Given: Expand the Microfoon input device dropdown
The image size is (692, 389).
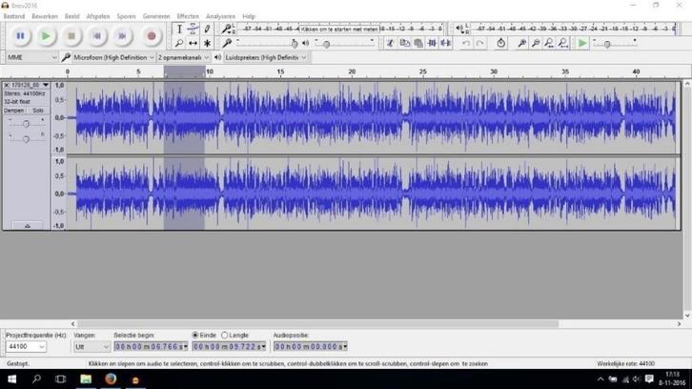Looking at the screenshot, I should (x=113, y=57).
